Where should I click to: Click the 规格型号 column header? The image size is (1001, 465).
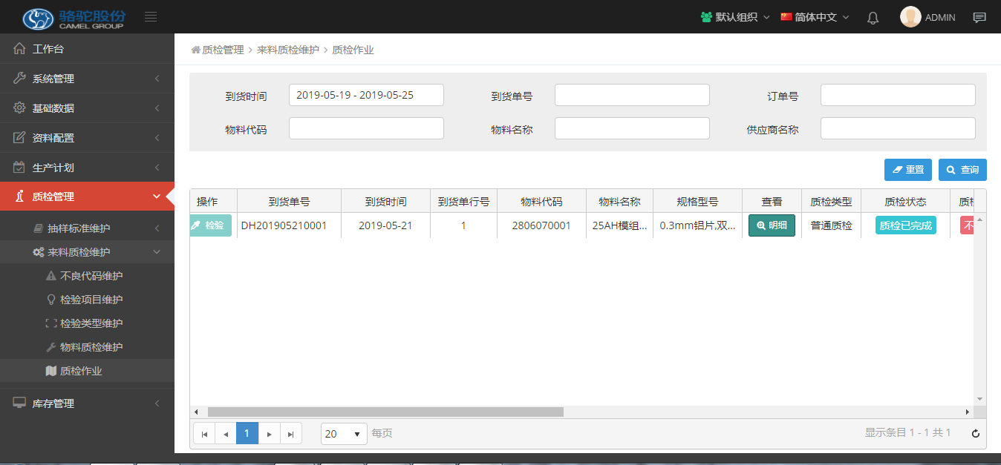tap(697, 202)
